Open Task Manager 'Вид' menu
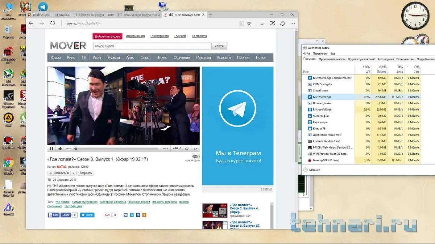Image resolution: width=435 pixels, height=244 pixels. (333, 53)
